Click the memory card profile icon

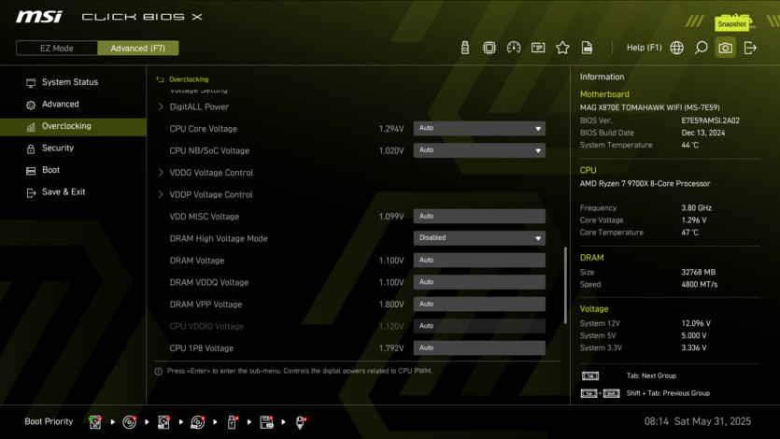tap(538, 48)
